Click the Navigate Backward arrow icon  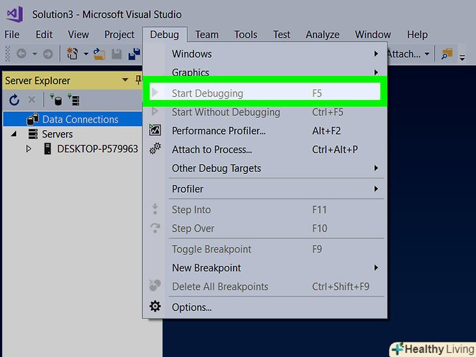click(x=21, y=54)
